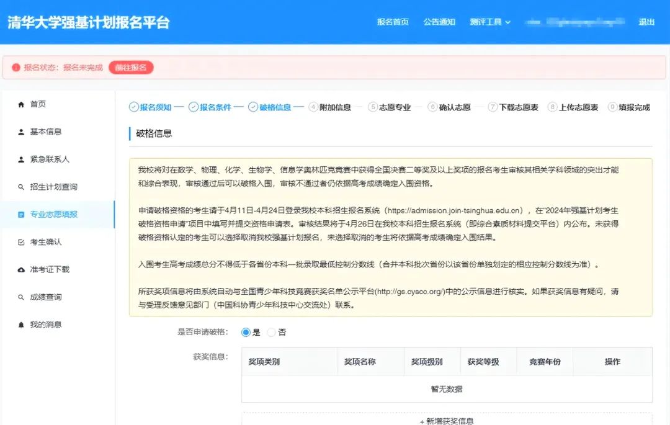Click the 附加信息 step label

335,107
